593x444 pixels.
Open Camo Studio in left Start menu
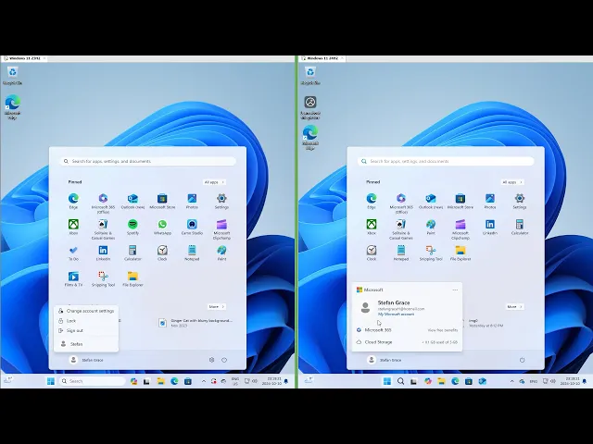coord(192,227)
